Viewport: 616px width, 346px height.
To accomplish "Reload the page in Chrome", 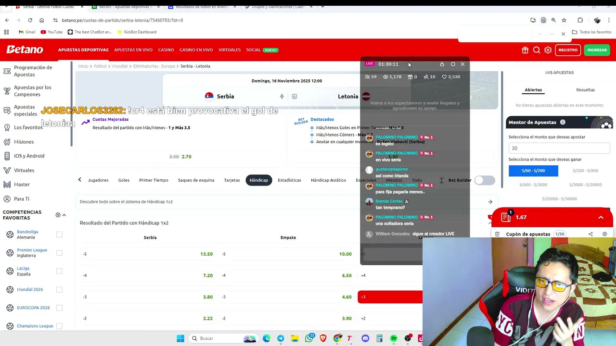I will coord(30,20).
